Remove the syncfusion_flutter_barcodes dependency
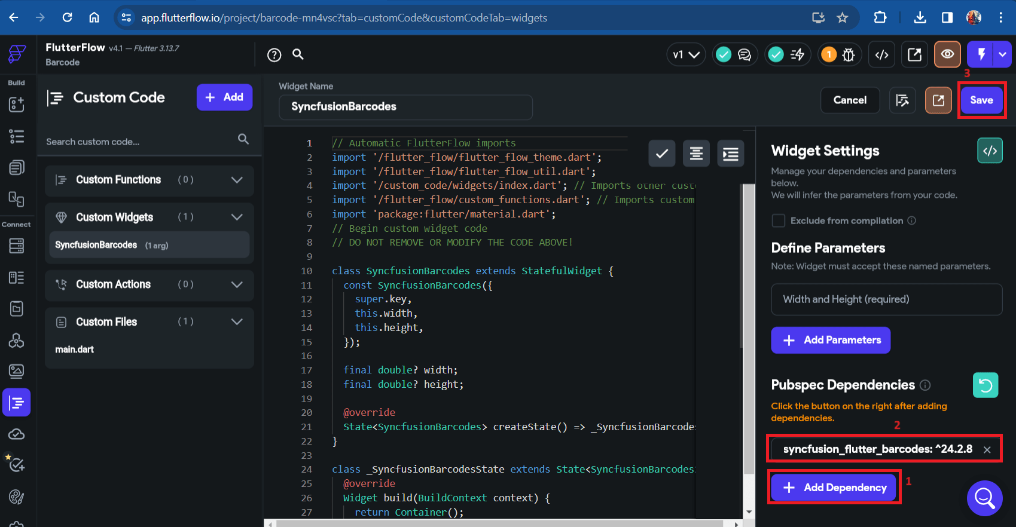Image resolution: width=1016 pixels, height=527 pixels. point(987,450)
